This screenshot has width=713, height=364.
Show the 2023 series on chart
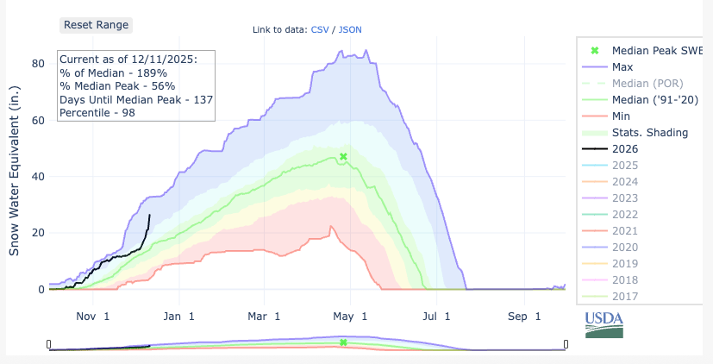[625, 198]
